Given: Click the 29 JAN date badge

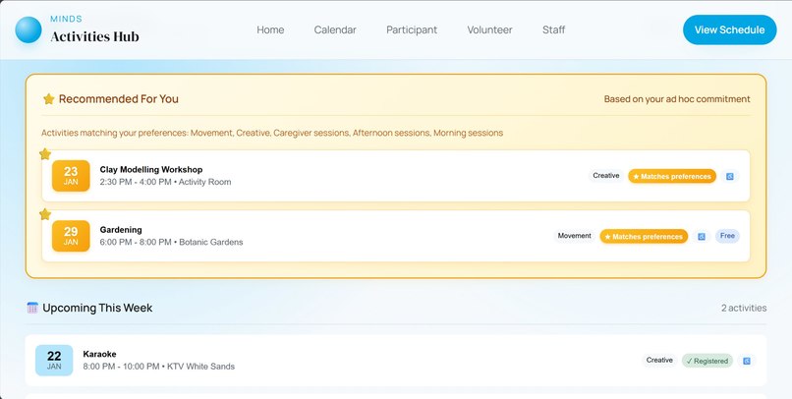Looking at the screenshot, I should pos(71,236).
